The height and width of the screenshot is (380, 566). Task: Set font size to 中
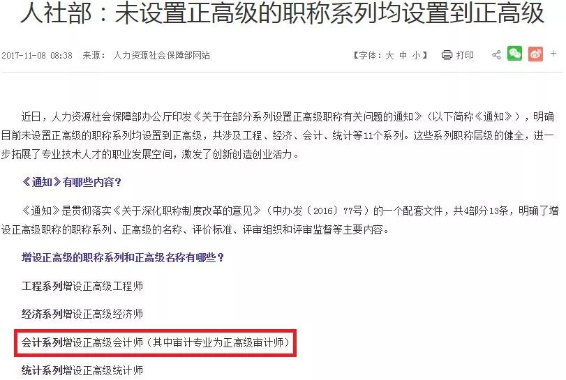403,55
